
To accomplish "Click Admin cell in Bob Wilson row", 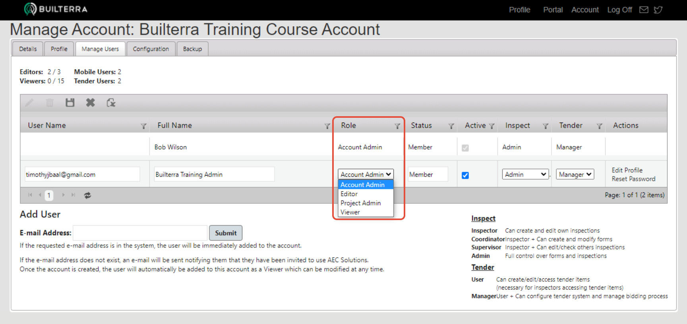I will point(511,147).
